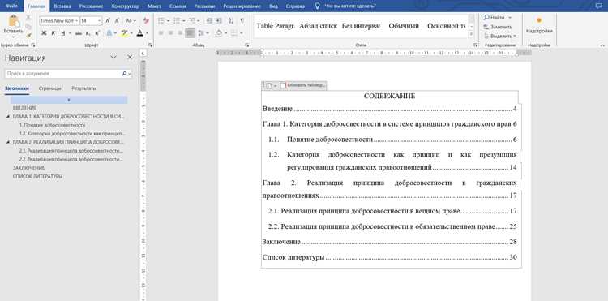The width and height of the screenshot is (608, 301).
Task: Align text left
Action: click(161, 33)
